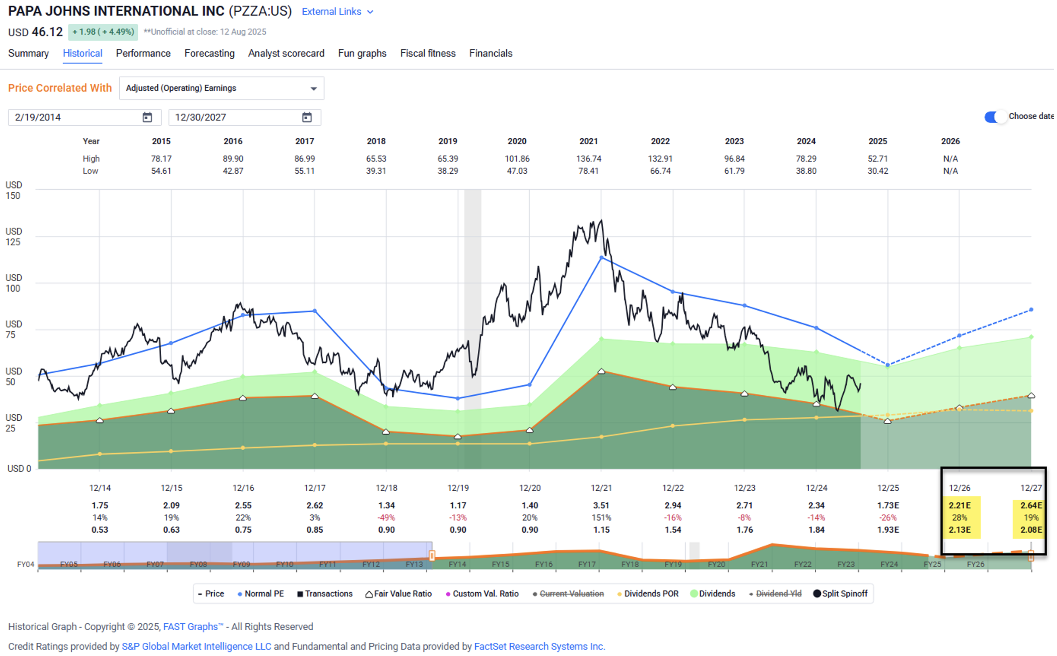The image size is (1057, 656).
Task: Open the Analyst scorecard tab
Action: pyautogui.click(x=286, y=53)
